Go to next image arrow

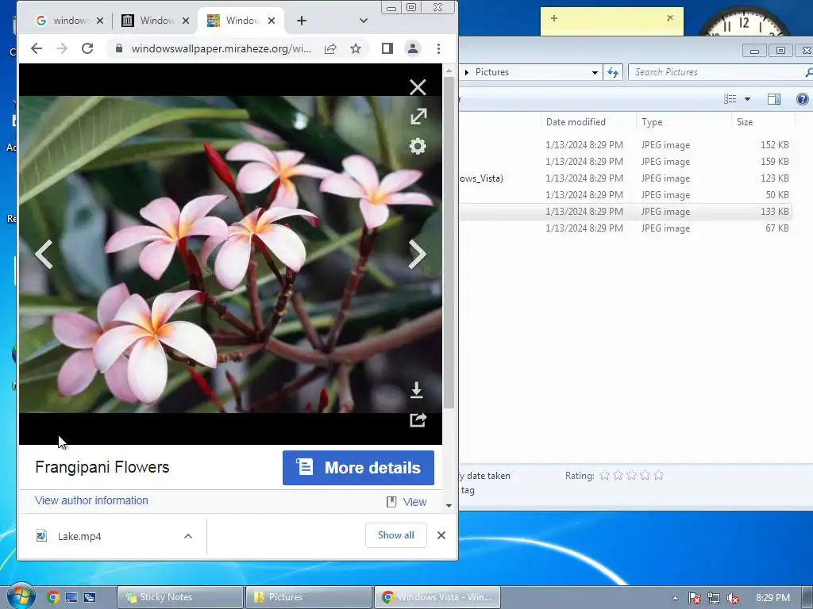pos(417,255)
